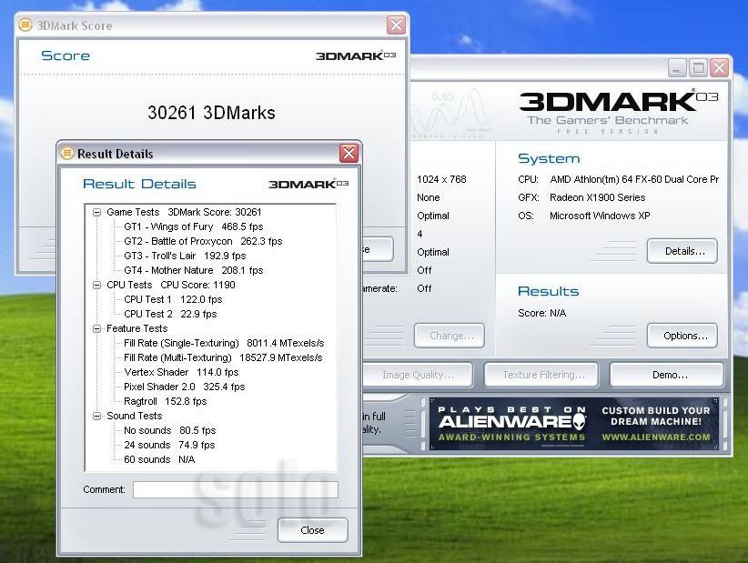The width and height of the screenshot is (748, 563).
Task: Select the Vertex Shader result row
Action: click(181, 372)
